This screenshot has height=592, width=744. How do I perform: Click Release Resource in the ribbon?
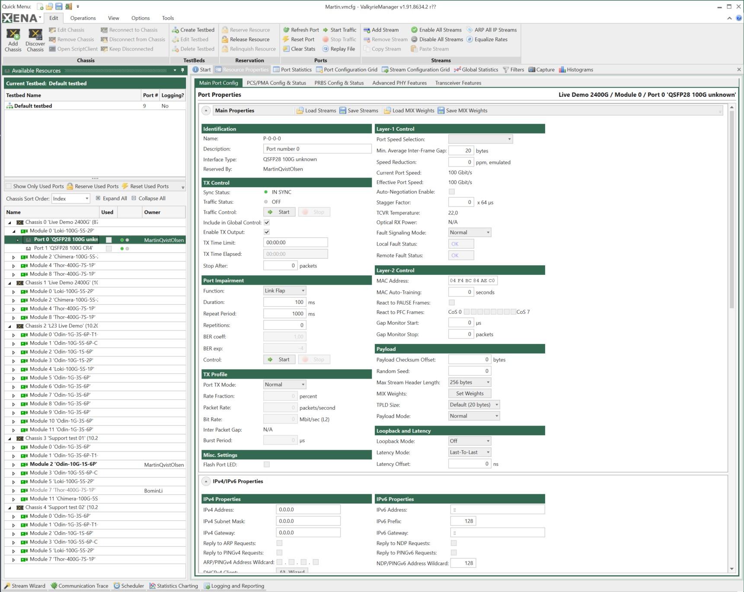pos(249,39)
